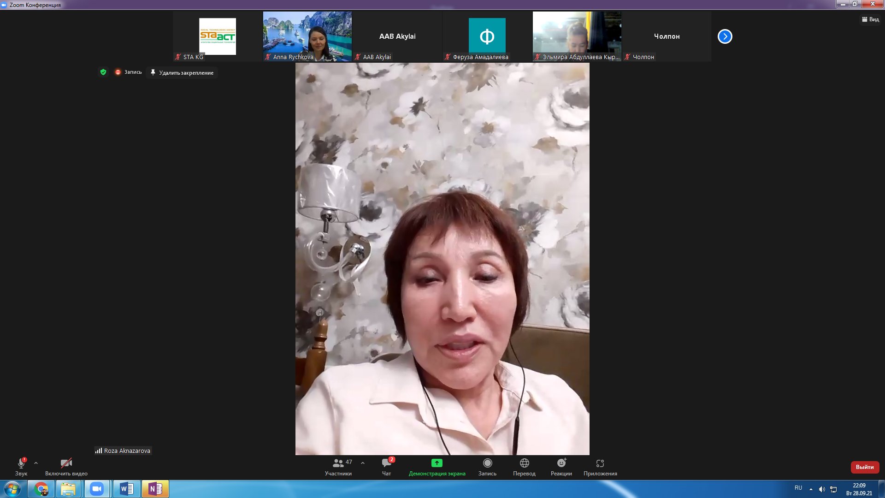Expand the arrow beside Участники
Screen dimensions: 885x498
(363, 463)
